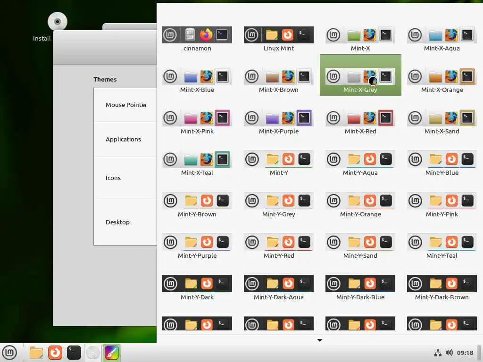Open the sound volume tray icon
Viewport: 483px width, 362px height.
[449, 353]
